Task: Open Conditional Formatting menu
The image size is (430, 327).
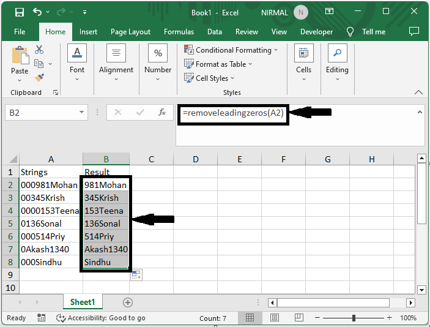Action: (x=231, y=50)
